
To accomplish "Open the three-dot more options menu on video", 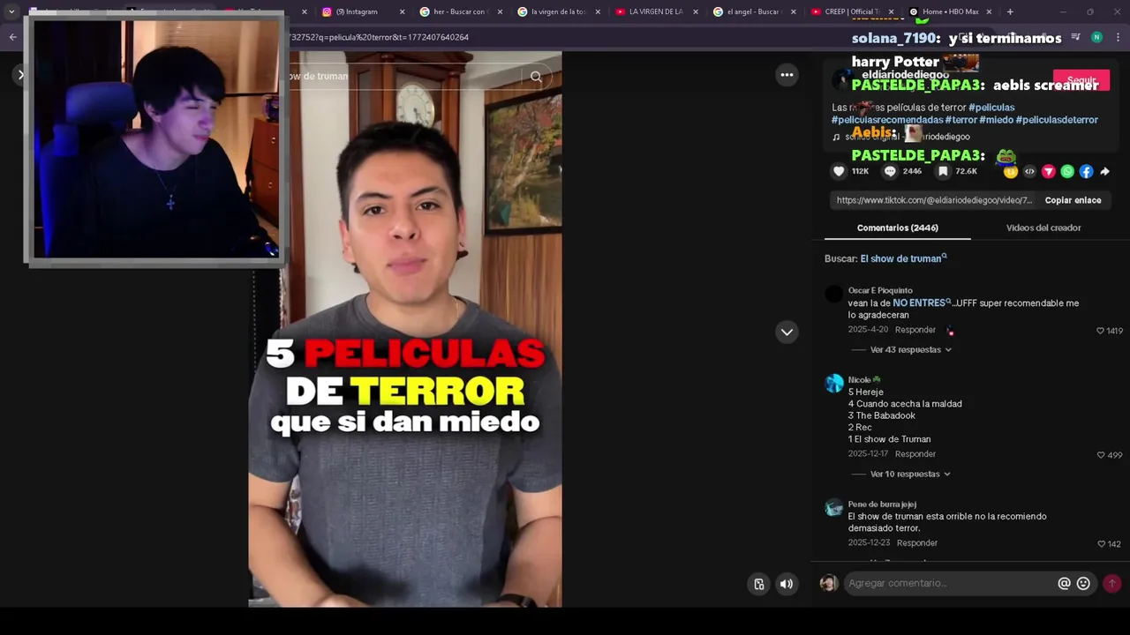I will (787, 75).
